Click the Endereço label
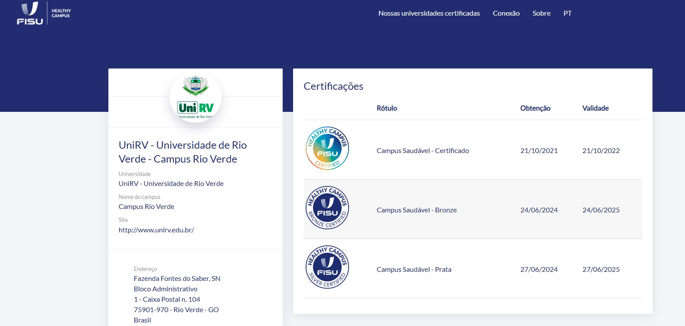Image resolution: width=685 pixels, height=326 pixels. point(145,269)
